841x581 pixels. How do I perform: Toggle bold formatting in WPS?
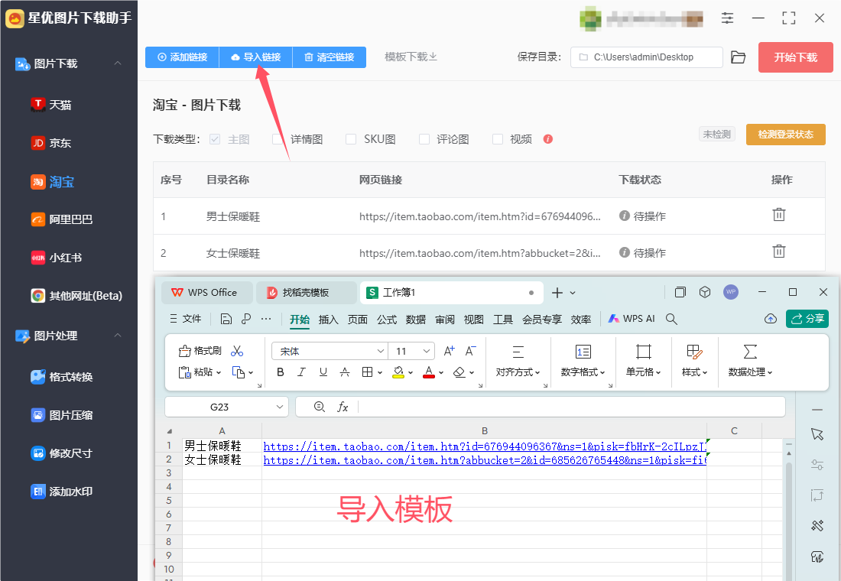(281, 372)
